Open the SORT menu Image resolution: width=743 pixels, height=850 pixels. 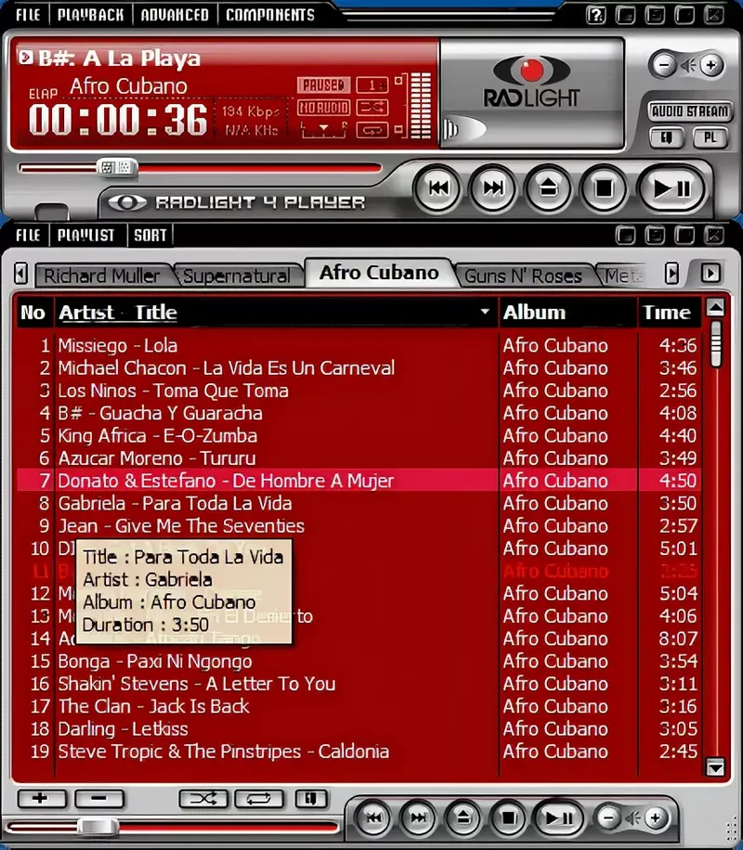(150, 236)
